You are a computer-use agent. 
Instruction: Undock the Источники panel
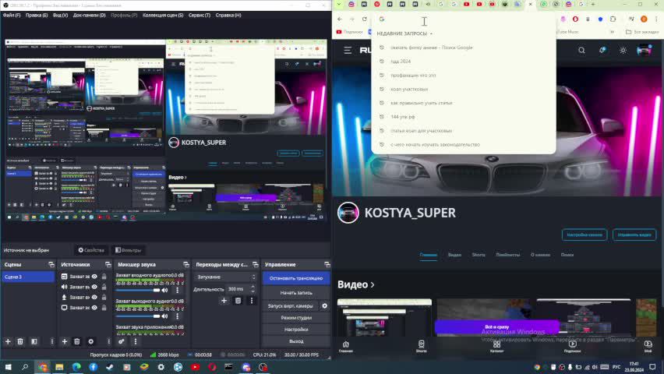[108, 265]
